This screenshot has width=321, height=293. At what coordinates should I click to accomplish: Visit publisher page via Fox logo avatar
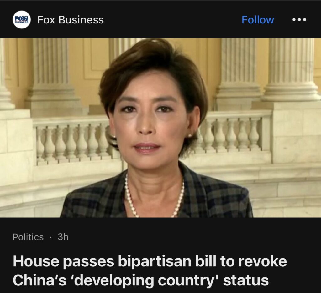tap(22, 20)
